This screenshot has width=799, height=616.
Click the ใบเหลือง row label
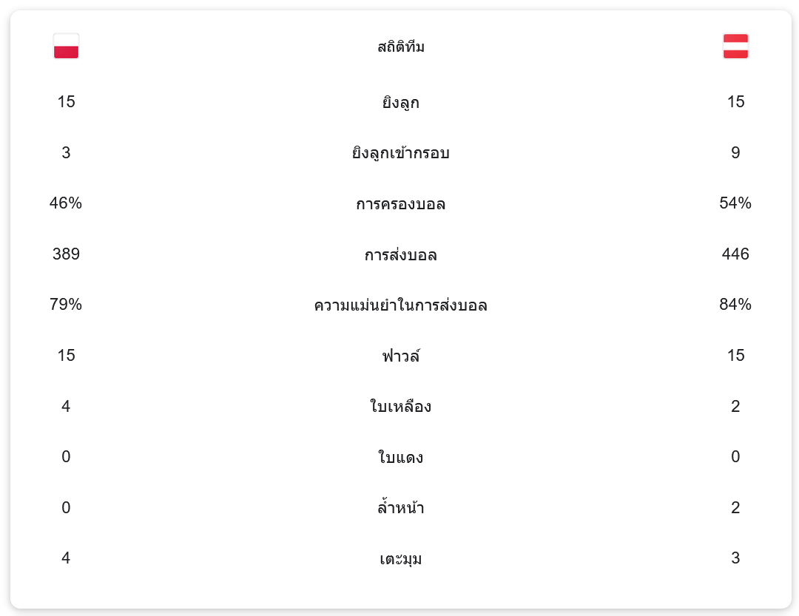[x=401, y=407]
